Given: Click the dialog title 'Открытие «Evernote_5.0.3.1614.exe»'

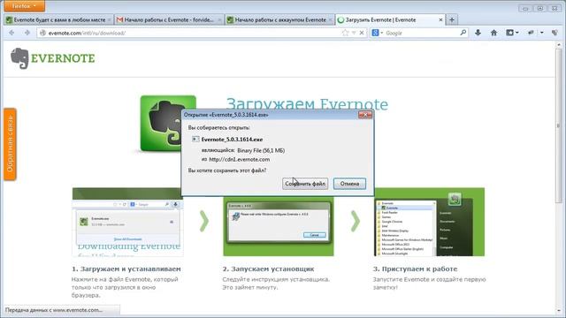Looking at the screenshot, I should coord(226,115).
